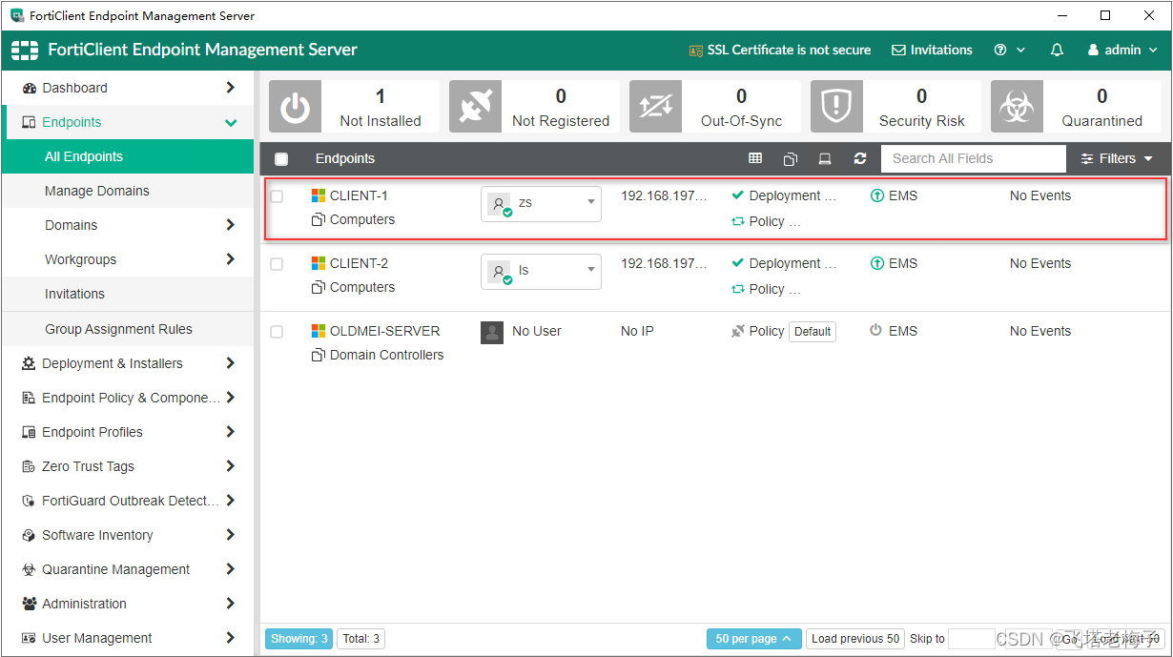
Task: Click the Out-Of-Sync arrows icon tile
Action: click(x=655, y=107)
